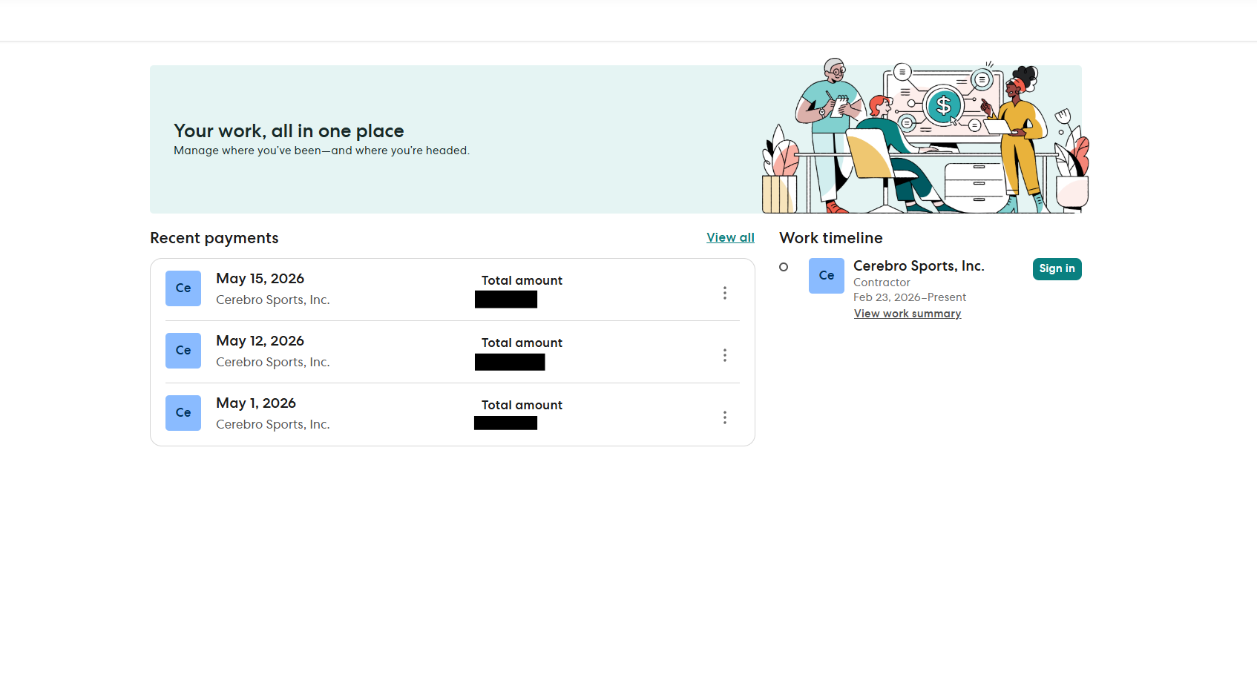This screenshot has height=697, width=1257.
Task: Click the Feb 23, 2026–Present date range
Action: pos(910,297)
